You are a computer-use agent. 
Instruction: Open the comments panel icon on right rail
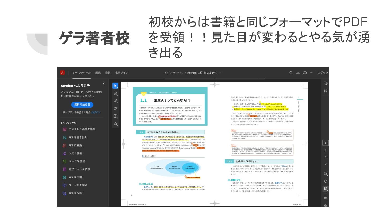[326, 83]
